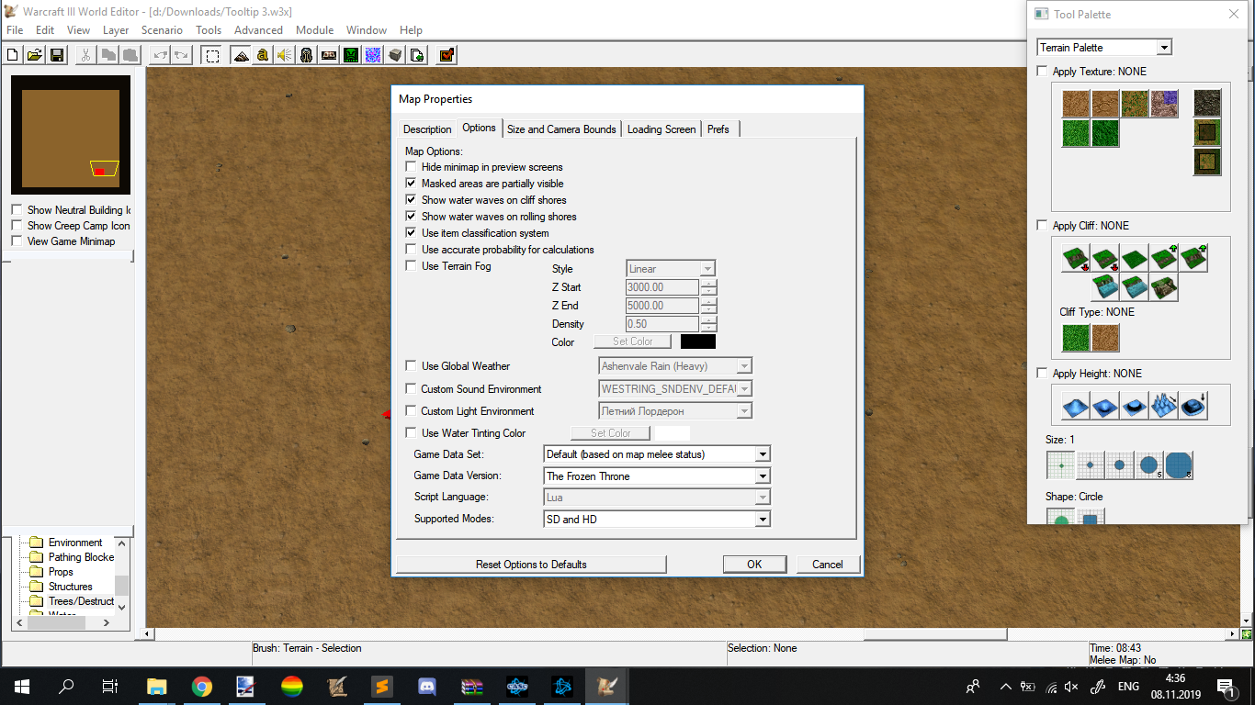Select the smooth height tool
1255x705 pixels.
point(1193,405)
